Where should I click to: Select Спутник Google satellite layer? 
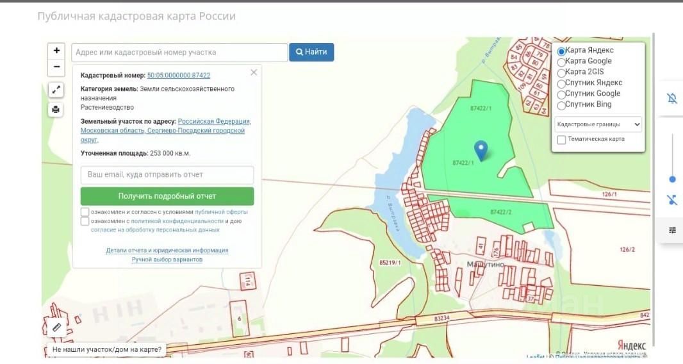tap(561, 95)
